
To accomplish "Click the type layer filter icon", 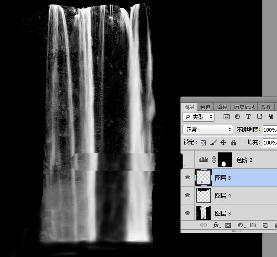I will [248, 117].
